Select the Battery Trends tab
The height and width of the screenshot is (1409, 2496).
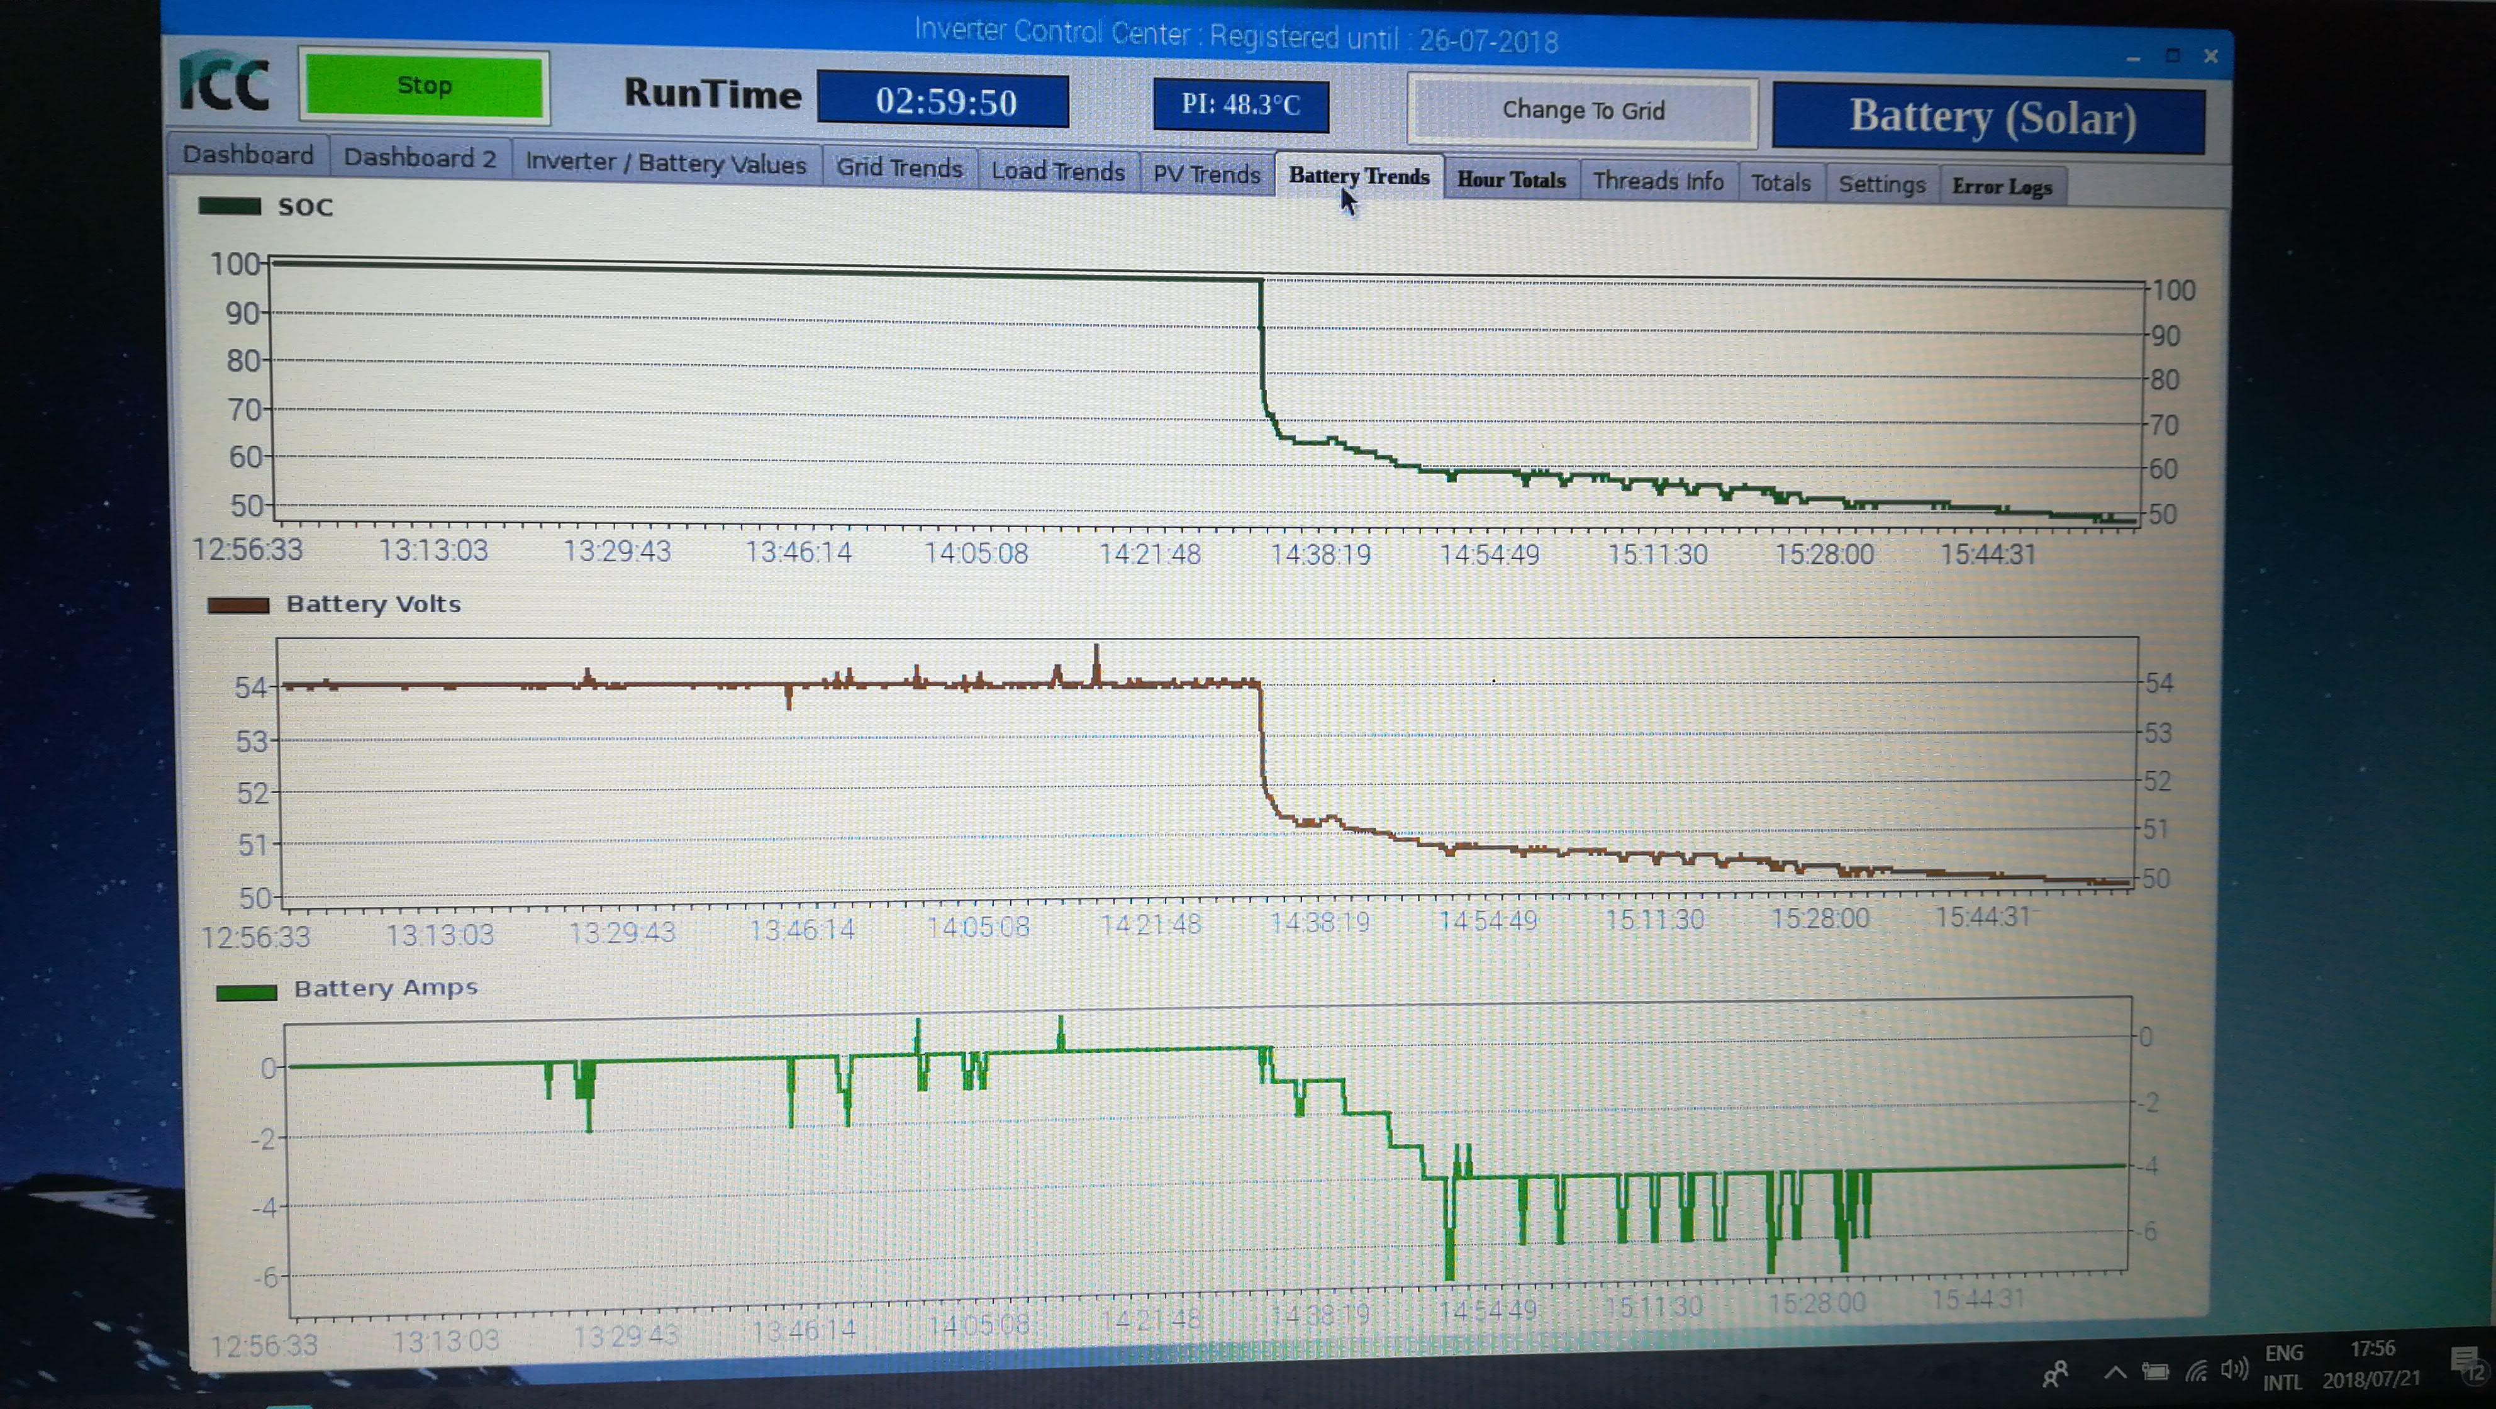click(1359, 176)
